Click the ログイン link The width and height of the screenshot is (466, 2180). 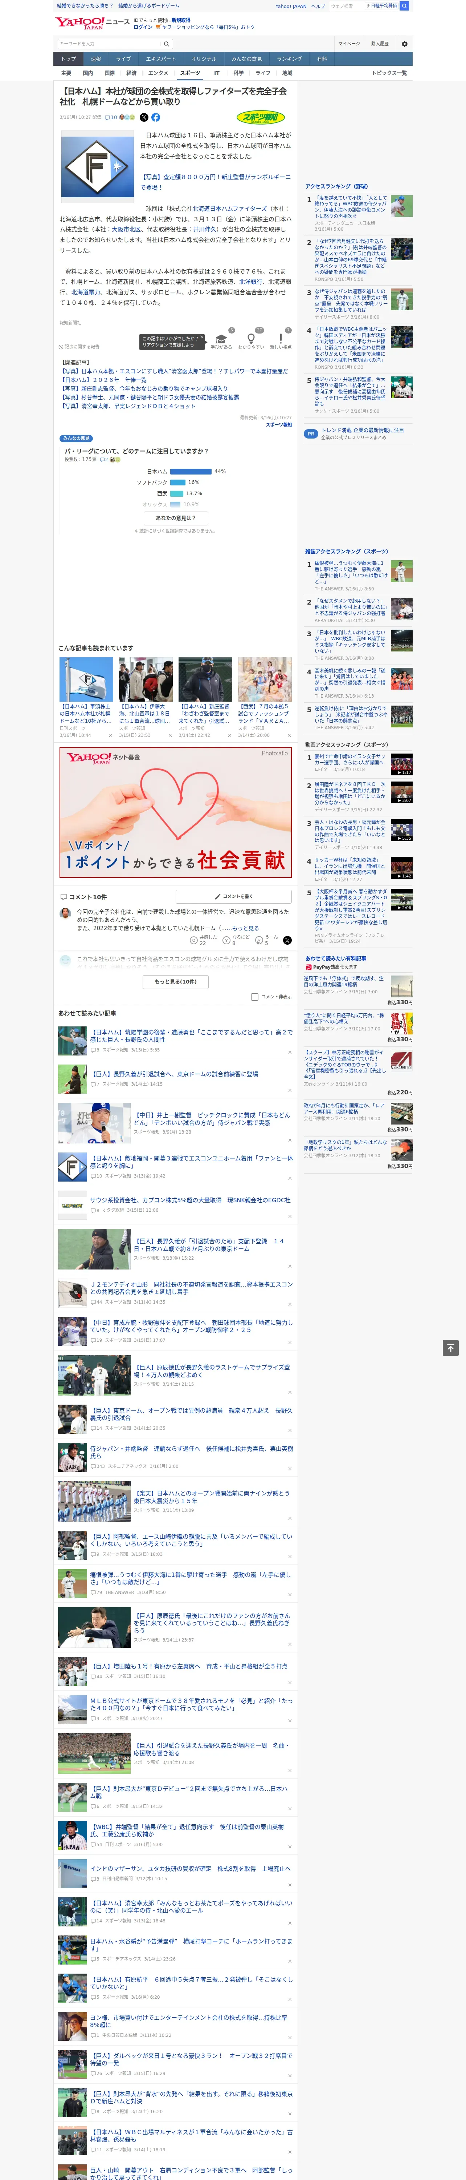point(143,27)
